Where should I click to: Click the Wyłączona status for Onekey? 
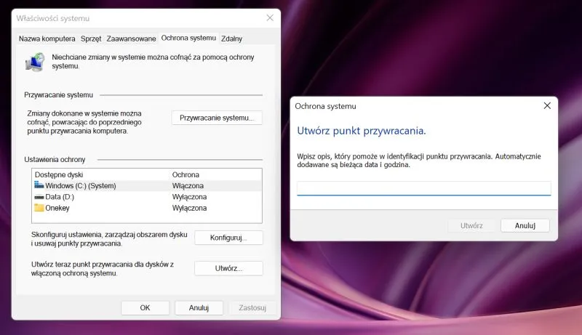[x=189, y=208]
